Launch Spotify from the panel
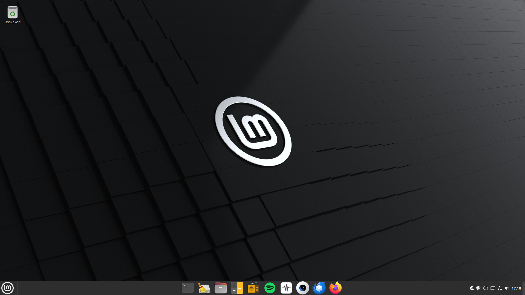Viewport: 525px width, 295px height. point(270,288)
